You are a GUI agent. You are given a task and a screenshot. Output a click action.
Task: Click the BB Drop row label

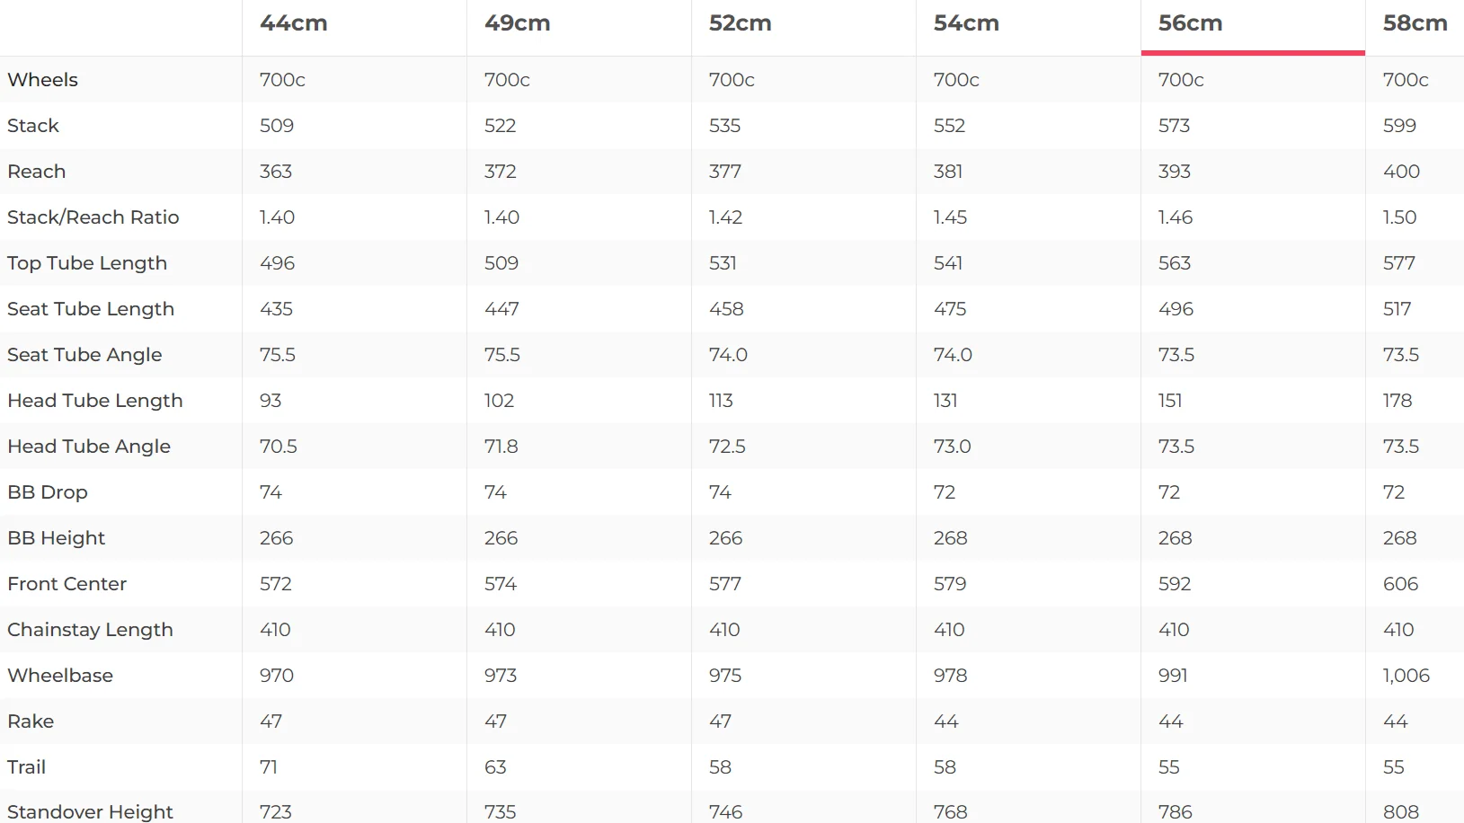click(48, 492)
